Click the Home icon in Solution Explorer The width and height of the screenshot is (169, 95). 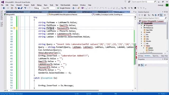pos(145,15)
